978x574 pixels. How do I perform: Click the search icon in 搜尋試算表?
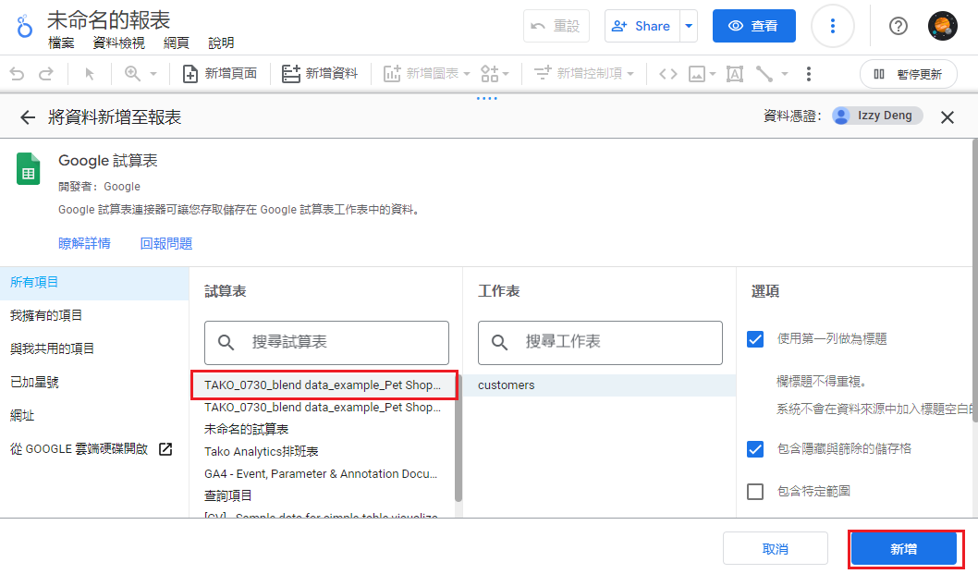(226, 343)
